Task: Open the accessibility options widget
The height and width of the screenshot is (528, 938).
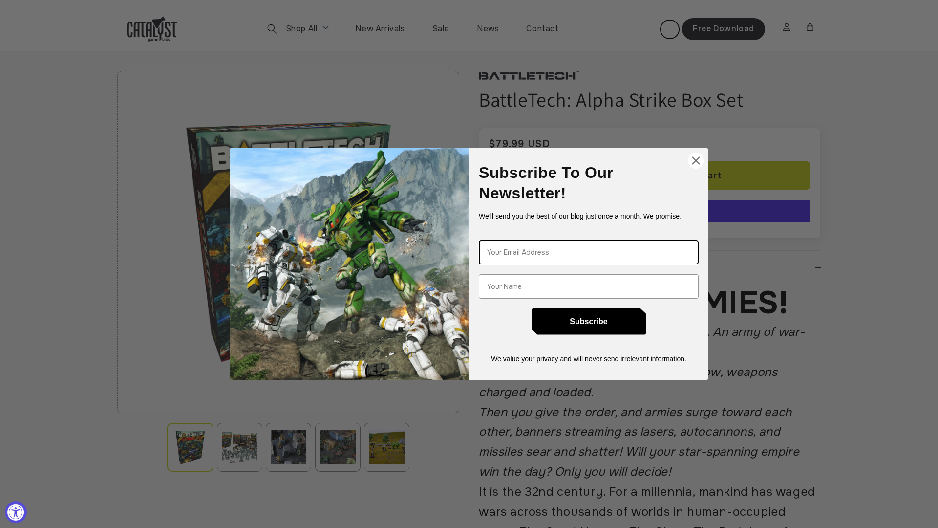Action: coord(16,512)
